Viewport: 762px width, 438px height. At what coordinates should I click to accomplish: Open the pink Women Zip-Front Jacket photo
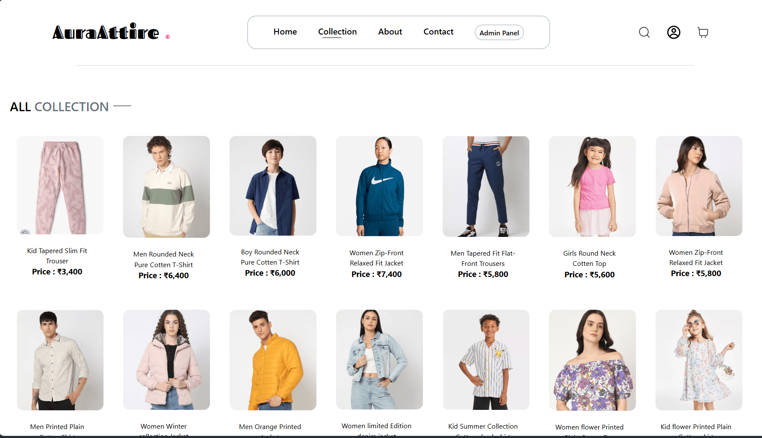tap(699, 186)
